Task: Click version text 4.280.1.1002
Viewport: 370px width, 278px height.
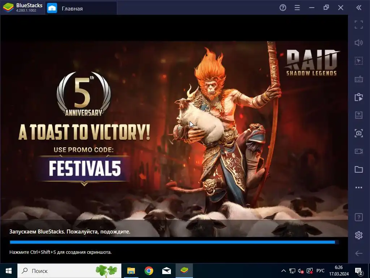Action: click(26, 10)
